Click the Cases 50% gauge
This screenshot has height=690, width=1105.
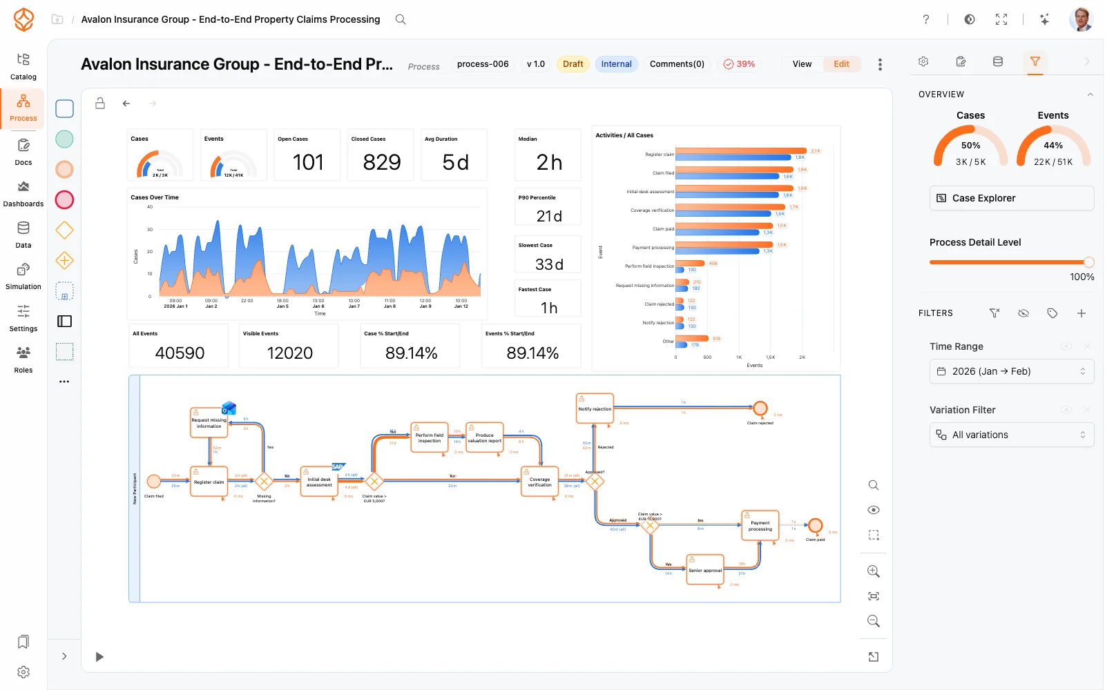point(970,146)
